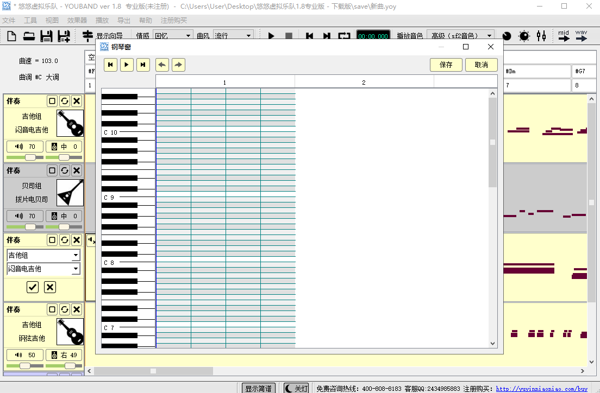The image size is (600, 393).
Task: Toggle the night mode 关灯 button
Action: [x=297, y=388]
